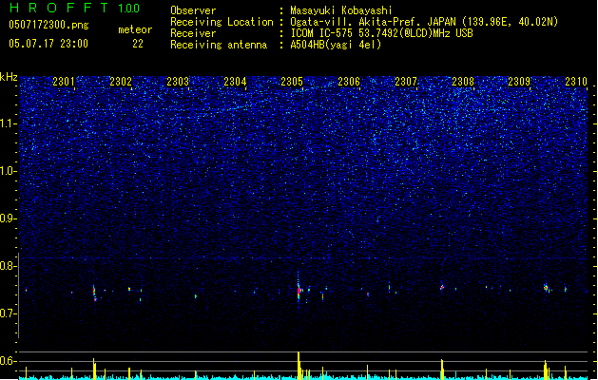Image resolution: width=598 pixels, height=380 pixels.
Task: Click the 'Receiving antenna' field label
Action: click(219, 45)
